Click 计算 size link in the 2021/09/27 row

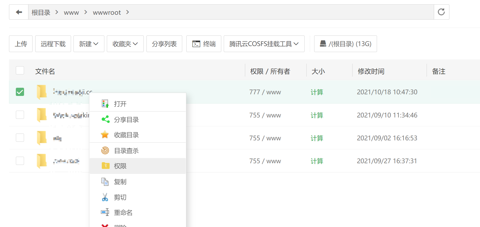pyautogui.click(x=317, y=161)
